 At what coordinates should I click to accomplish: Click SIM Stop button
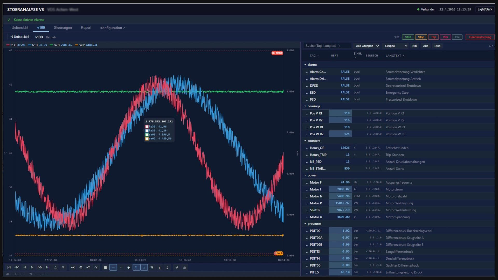click(x=421, y=37)
